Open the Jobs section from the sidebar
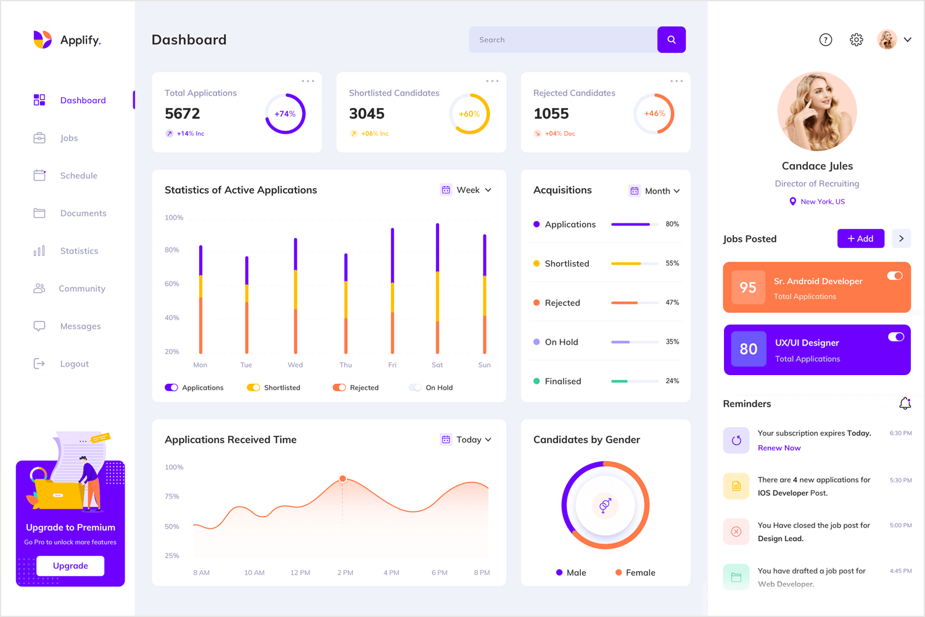The width and height of the screenshot is (925, 617). [x=69, y=138]
